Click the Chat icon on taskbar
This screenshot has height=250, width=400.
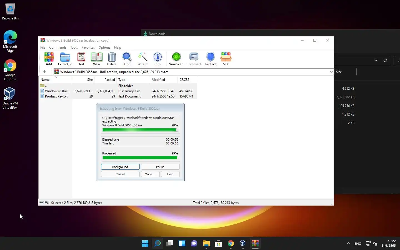[x=194, y=244]
